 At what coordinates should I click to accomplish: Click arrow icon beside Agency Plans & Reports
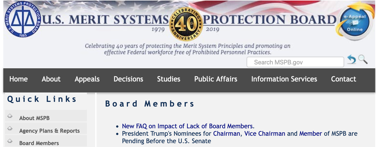10,128
